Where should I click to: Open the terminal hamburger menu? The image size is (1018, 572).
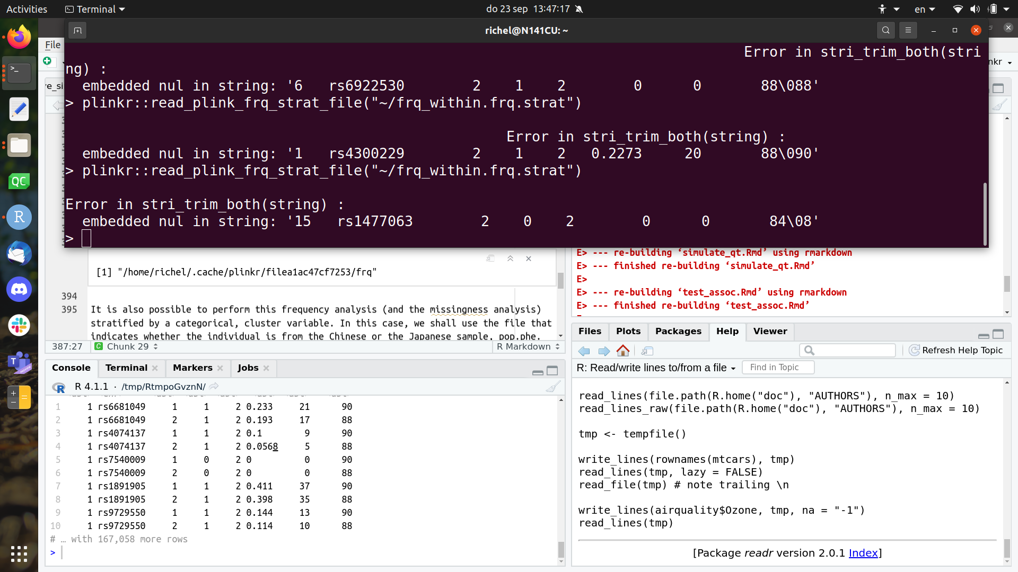(x=908, y=30)
